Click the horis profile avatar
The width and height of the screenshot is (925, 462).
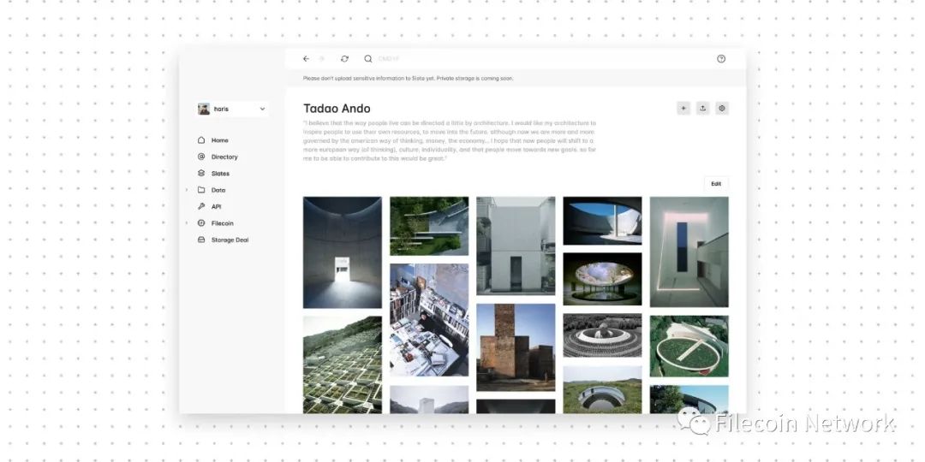(x=204, y=109)
